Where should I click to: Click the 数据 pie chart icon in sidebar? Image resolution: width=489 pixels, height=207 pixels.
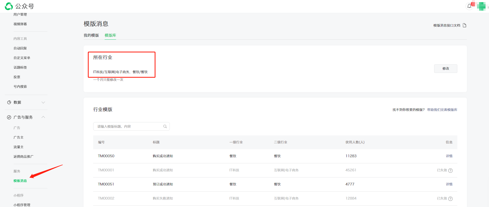pyautogui.click(x=9, y=102)
